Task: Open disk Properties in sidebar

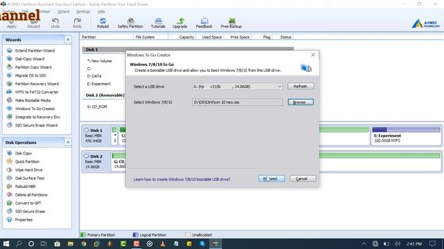Action: click(24, 220)
